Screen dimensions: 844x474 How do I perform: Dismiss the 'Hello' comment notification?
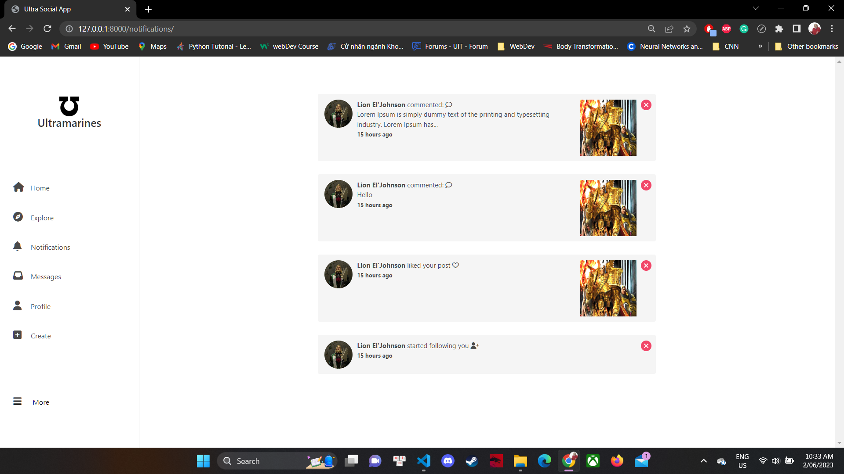pos(646,185)
